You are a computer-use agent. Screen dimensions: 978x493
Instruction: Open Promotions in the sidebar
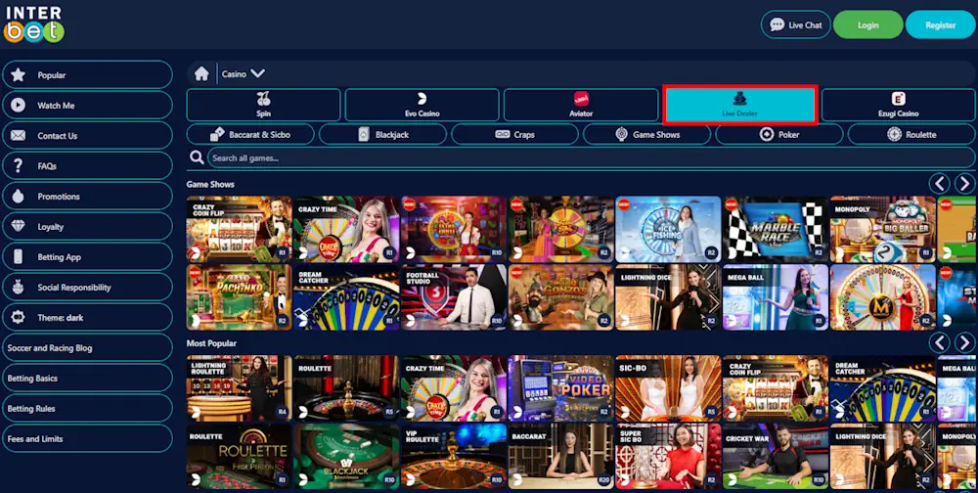[87, 196]
